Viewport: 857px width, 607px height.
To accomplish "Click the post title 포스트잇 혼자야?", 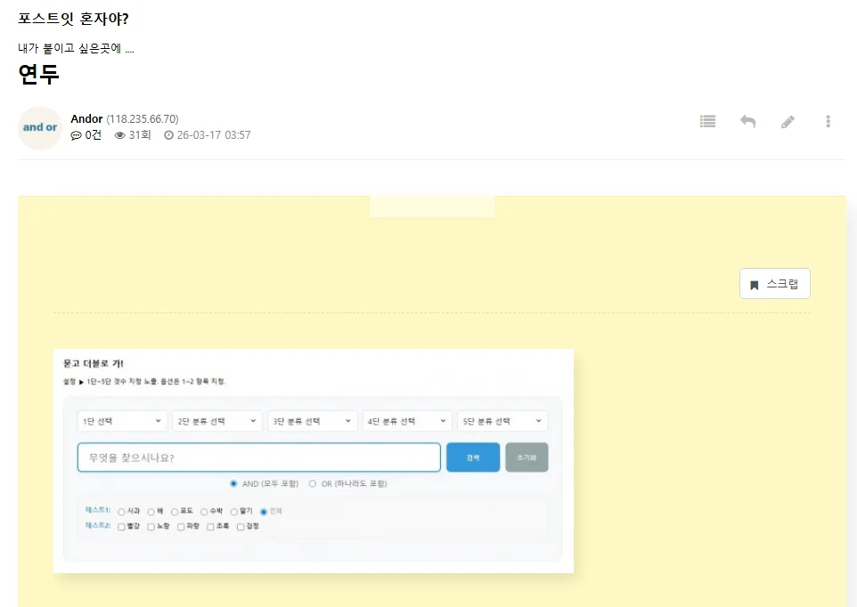I will (x=73, y=19).
